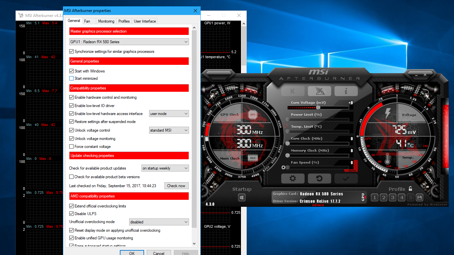The height and width of the screenshot is (255, 454).
Task: Click the Memory Clock slider track
Action: [x=318, y=156]
